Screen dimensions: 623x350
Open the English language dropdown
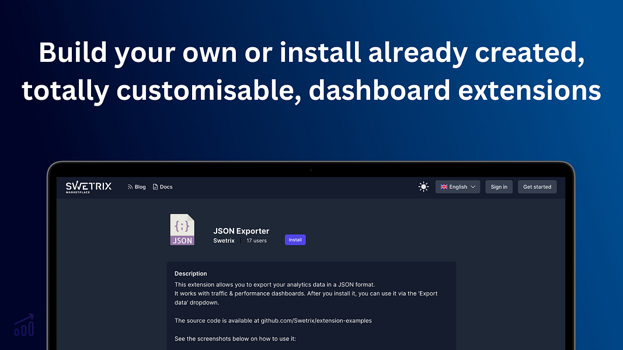458,187
